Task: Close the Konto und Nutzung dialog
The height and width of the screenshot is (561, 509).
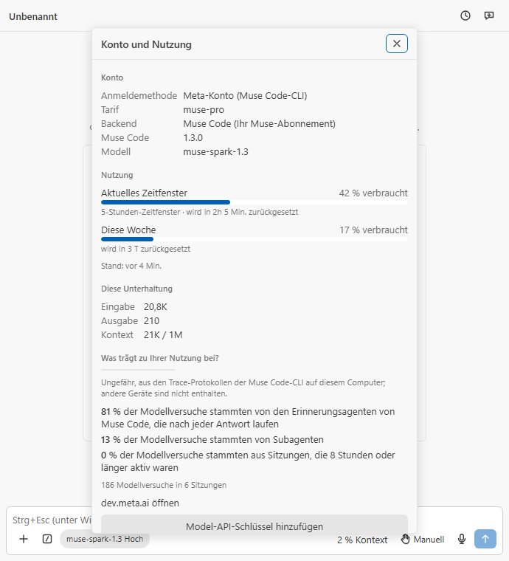Action: click(x=397, y=44)
